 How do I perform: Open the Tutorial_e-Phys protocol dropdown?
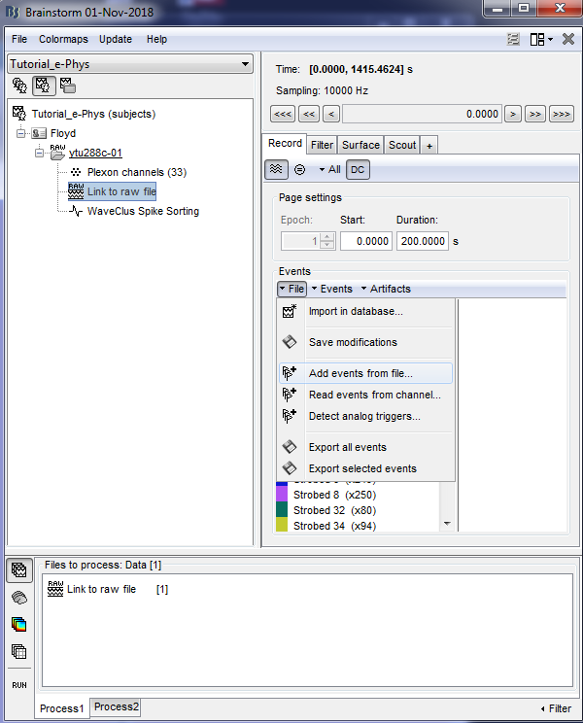(x=129, y=64)
